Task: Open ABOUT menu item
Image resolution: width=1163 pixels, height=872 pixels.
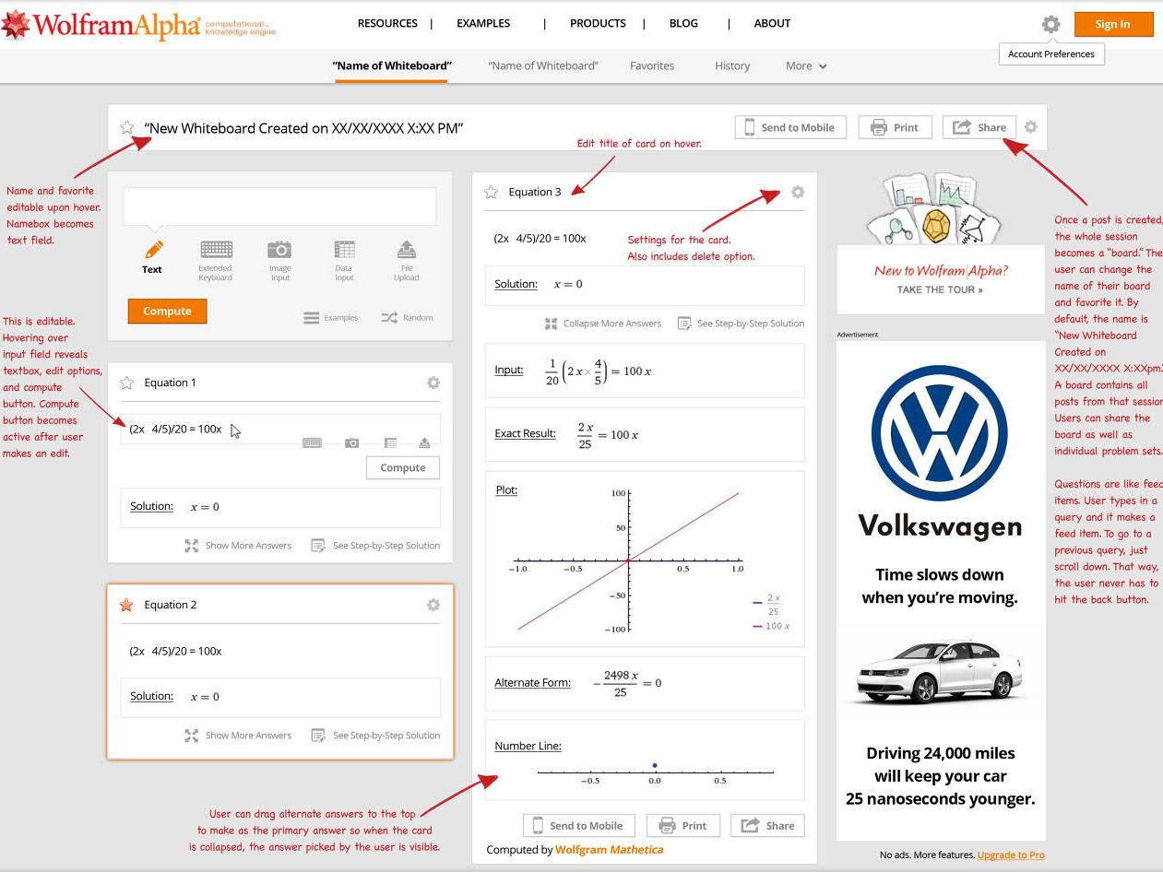Action: coord(772,23)
